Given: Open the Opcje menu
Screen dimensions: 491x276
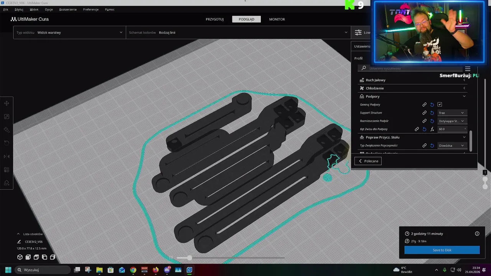Looking at the screenshot, I should click(49, 9).
